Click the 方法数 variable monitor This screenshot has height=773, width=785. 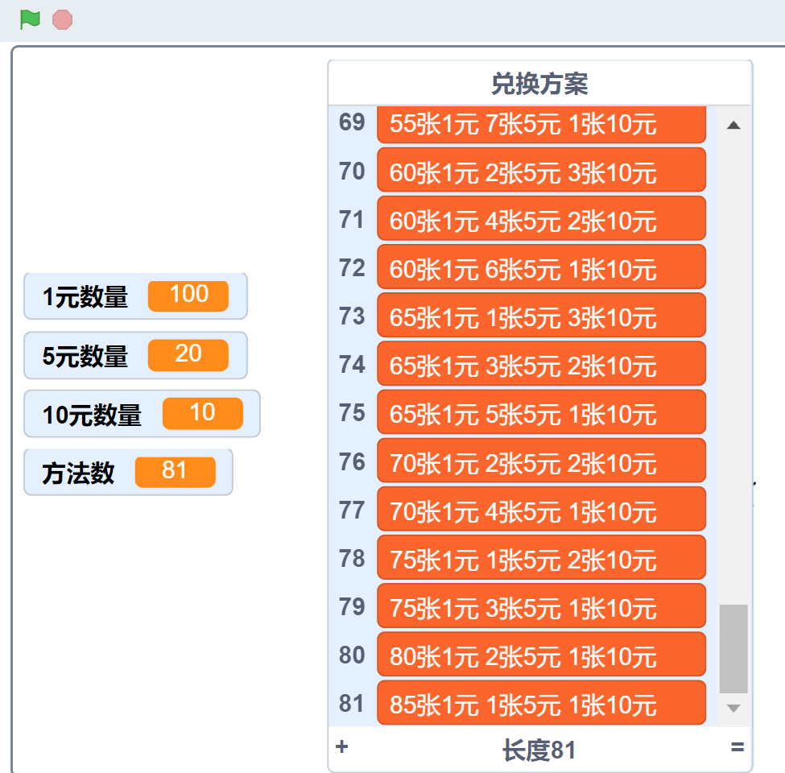[x=128, y=473]
